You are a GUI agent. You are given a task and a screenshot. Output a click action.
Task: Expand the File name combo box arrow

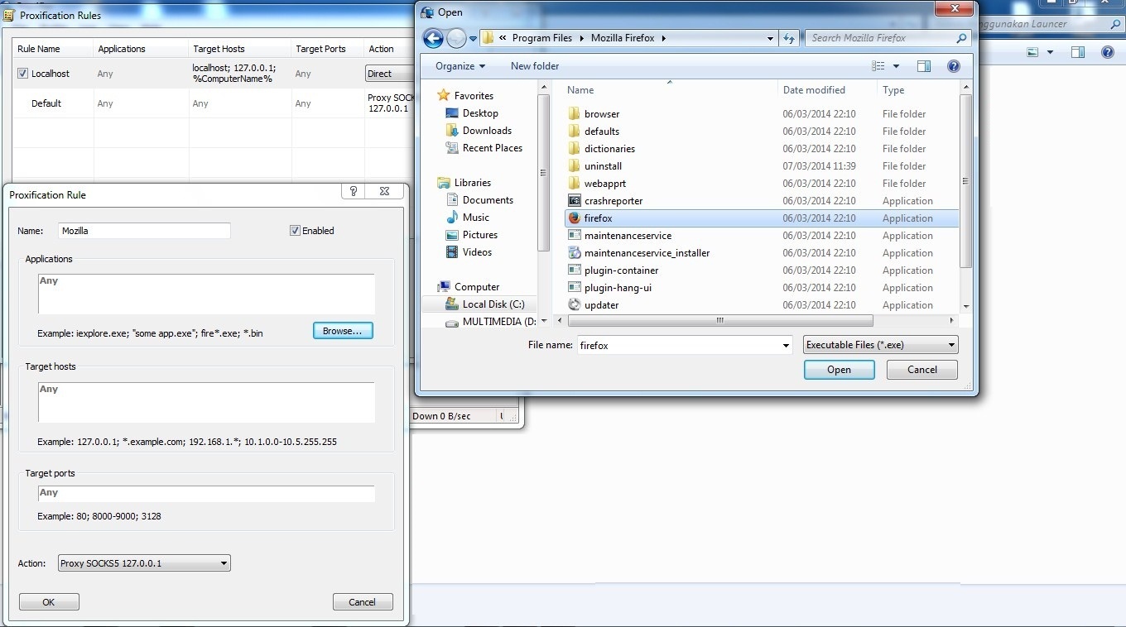786,345
